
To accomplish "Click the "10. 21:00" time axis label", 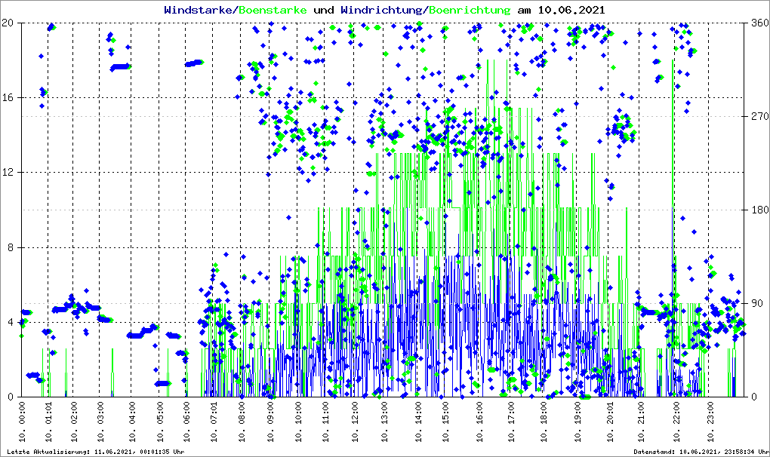I will point(640,422).
